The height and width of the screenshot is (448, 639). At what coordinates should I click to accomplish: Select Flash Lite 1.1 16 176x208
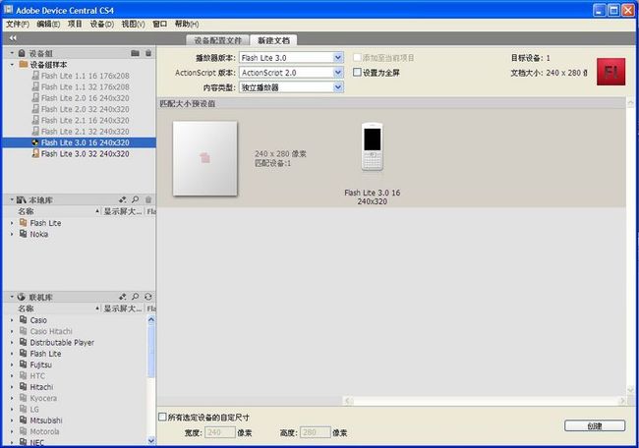[x=85, y=76]
